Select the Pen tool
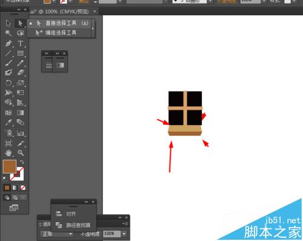This screenshot has width=303, height=241. point(8,43)
